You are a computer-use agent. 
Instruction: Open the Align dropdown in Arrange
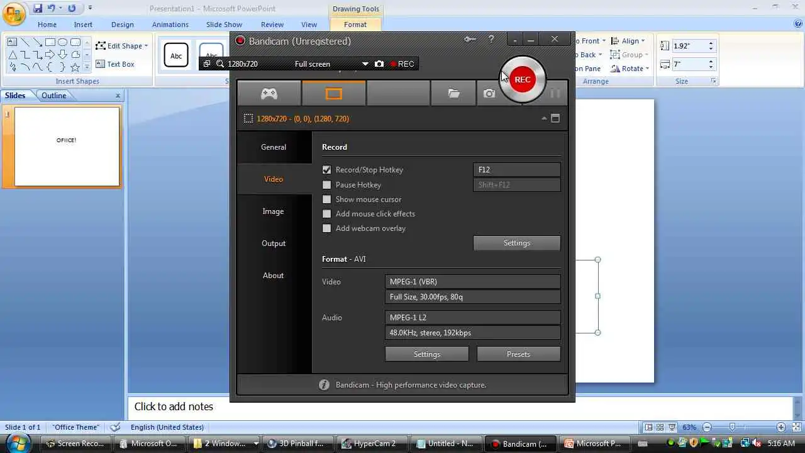641,41
